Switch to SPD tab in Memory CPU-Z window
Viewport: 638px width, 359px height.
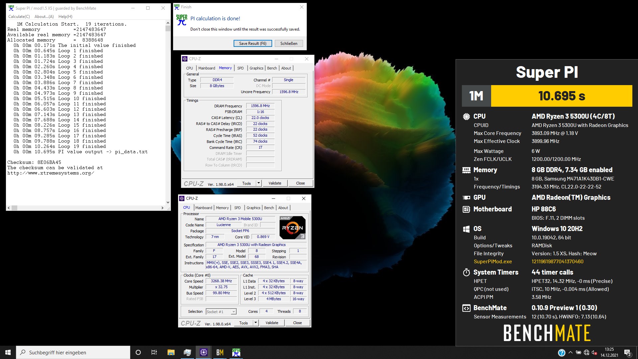click(241, 68)
